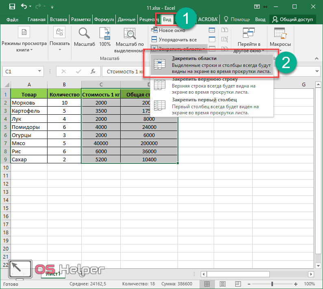The image size is (323, 289).
Task: Select Закрепить верхнюю строку menu item
Action: (212, 86)
